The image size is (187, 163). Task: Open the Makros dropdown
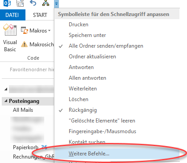[x=36, y=31]
